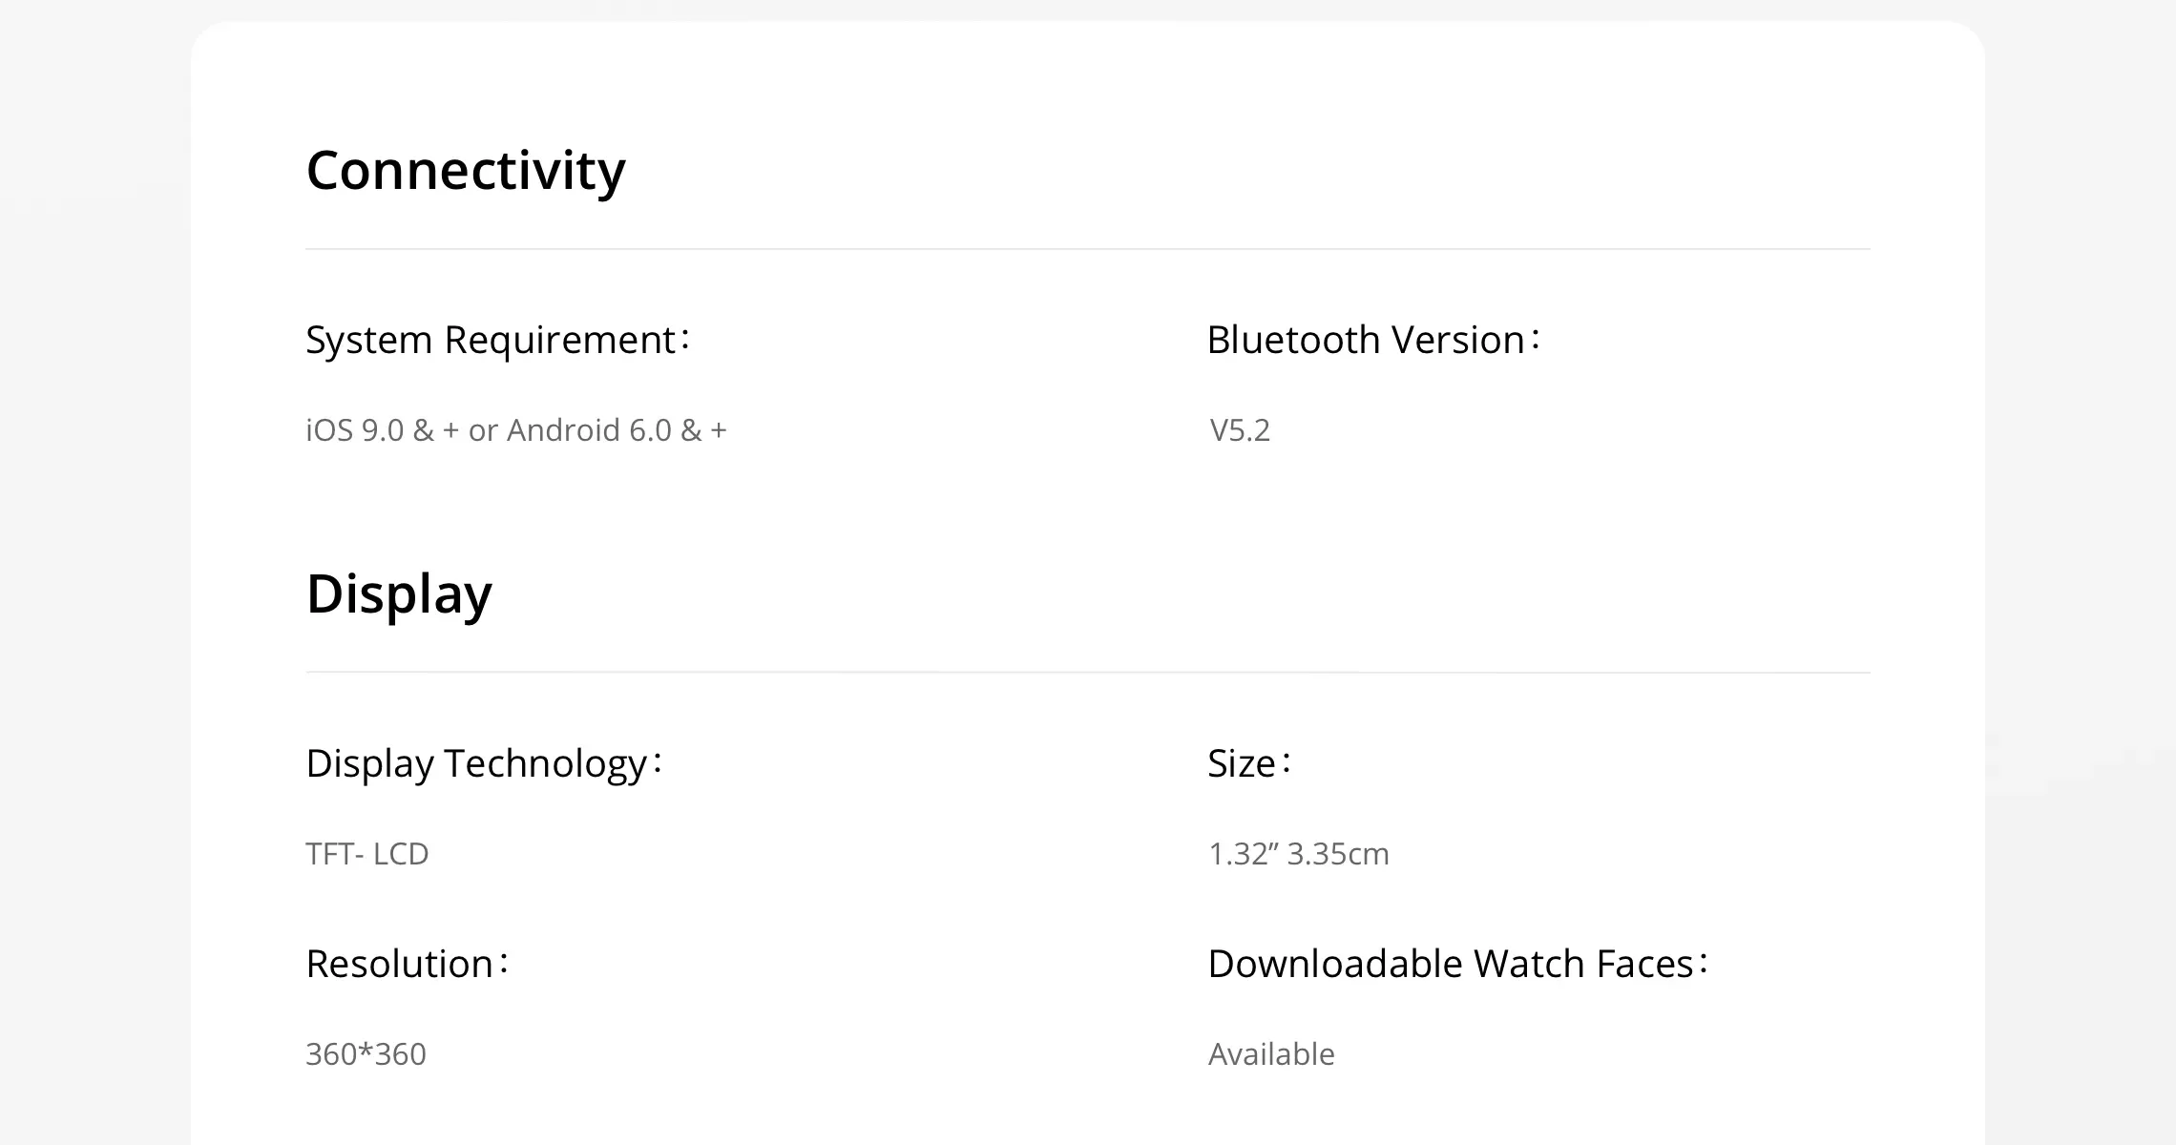The image size is (2176, 1145).
Task: Click the Display section heading
Action: click(399, 593)
